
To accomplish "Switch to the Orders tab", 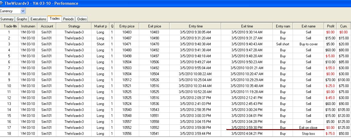I will (82, 19).
